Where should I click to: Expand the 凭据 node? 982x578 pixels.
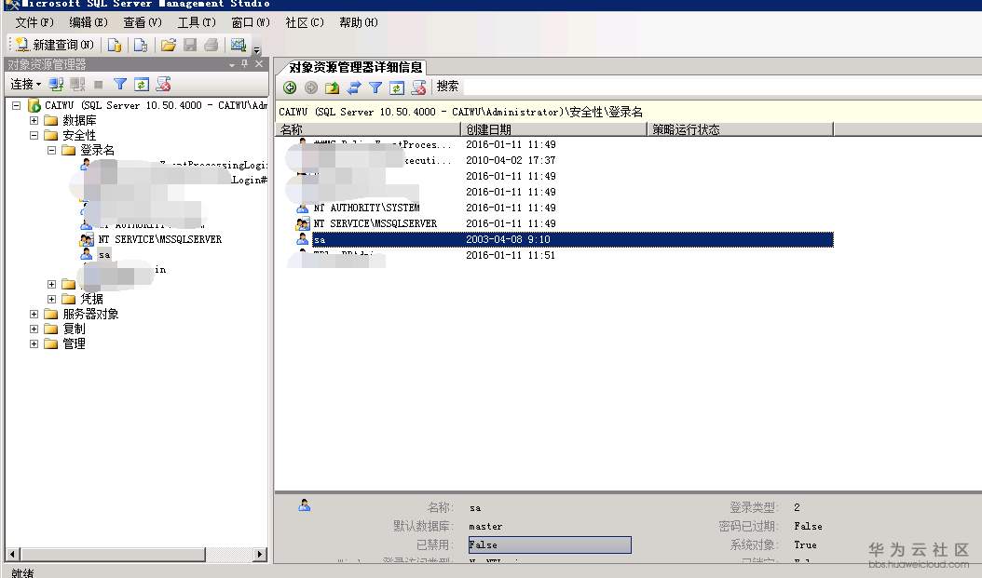tap(51, 300)
